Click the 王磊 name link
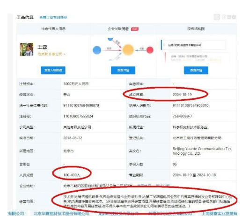Screen dimensions: 242x221 pos(42,47)
